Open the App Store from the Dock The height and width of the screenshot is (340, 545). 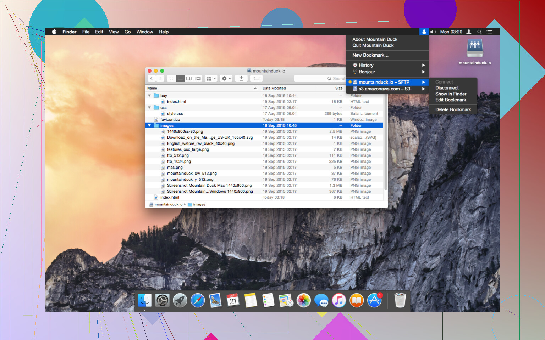[374, 301]
